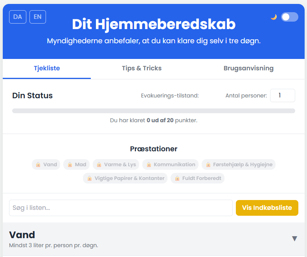
Task: Select the Førstehjælp & Hygiejne badge
Action: [239, 165]
